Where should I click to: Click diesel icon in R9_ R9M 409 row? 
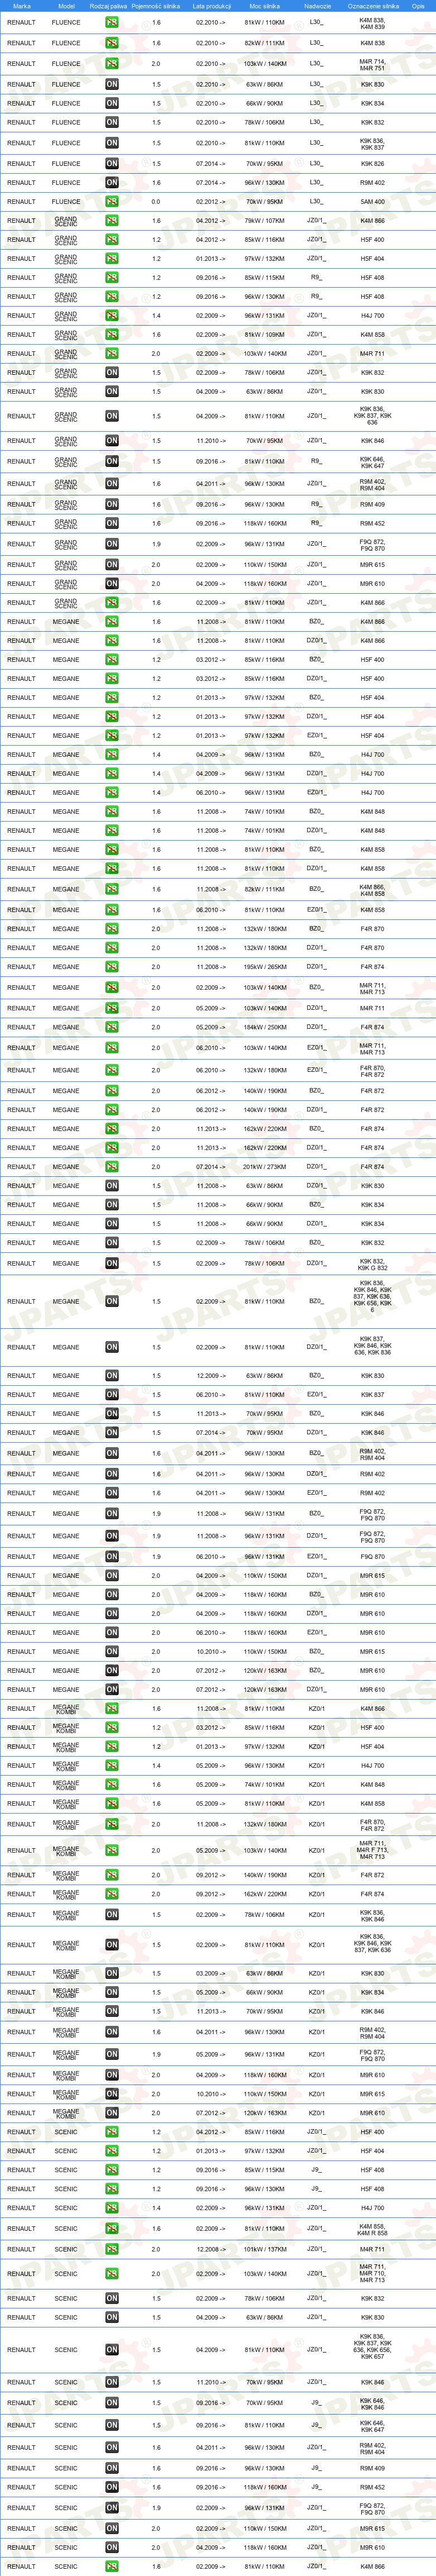tap(112, 505)
